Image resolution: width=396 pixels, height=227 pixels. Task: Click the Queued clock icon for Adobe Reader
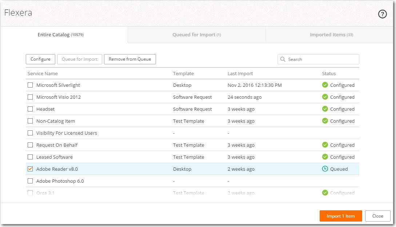(x=325, y=169)
